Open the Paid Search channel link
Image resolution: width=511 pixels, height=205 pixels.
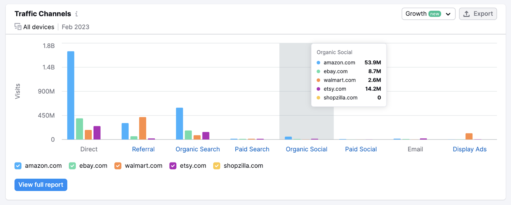pos(252,149)
